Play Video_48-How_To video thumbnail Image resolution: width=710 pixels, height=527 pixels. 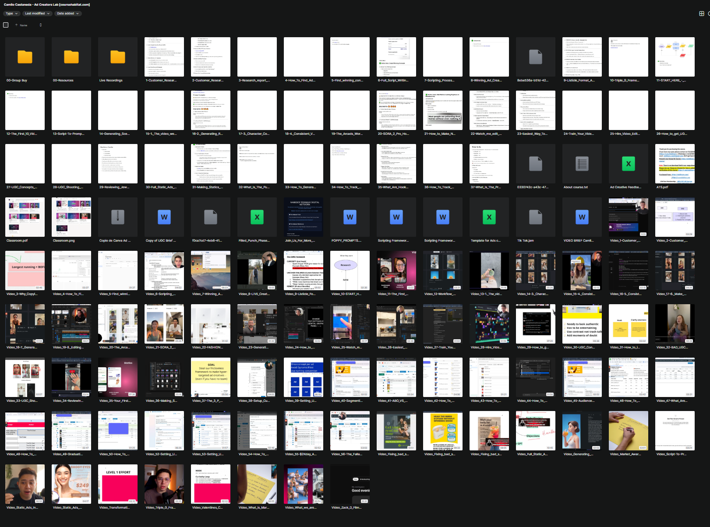[x=25, y=431]
